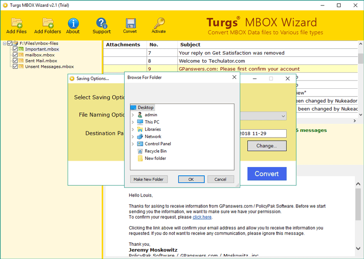Click the Subject column header
The width and height of the screenshot is (364, 259).
click(268, 45)
